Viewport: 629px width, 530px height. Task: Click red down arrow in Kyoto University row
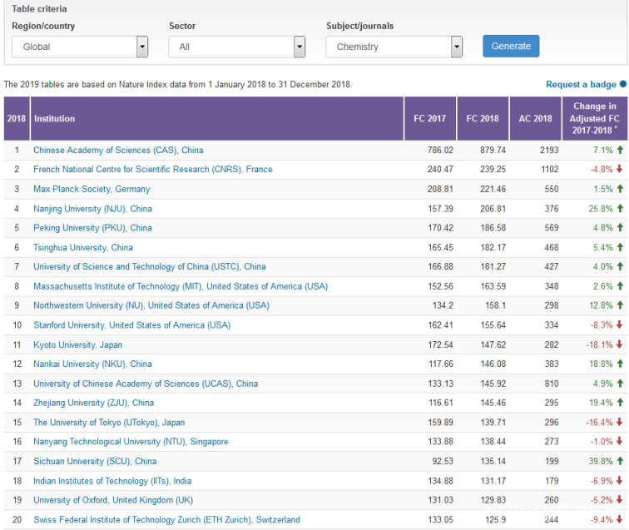(620, 344)
